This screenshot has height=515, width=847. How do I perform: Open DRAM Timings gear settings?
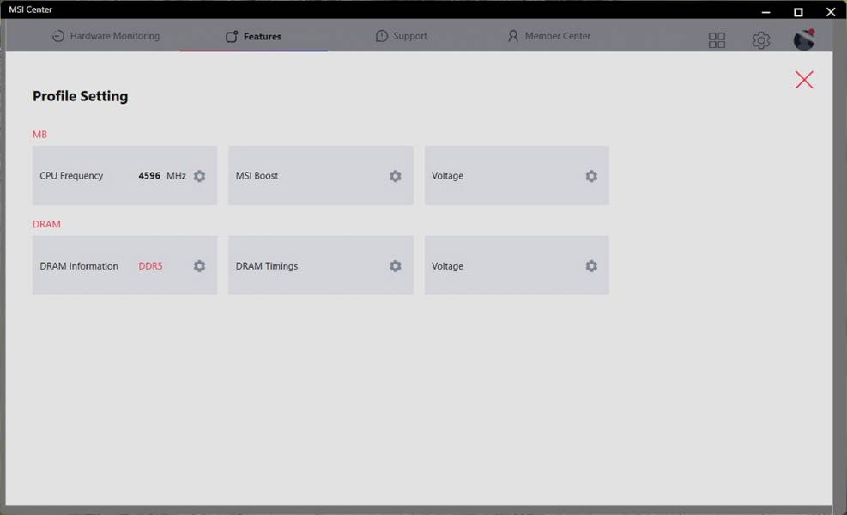396,266
